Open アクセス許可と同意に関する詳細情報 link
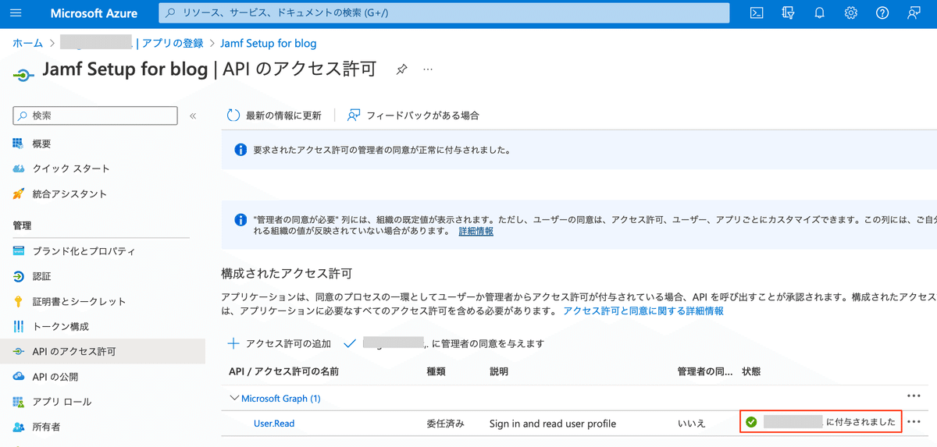937x447 pixels. pos(643,310)
